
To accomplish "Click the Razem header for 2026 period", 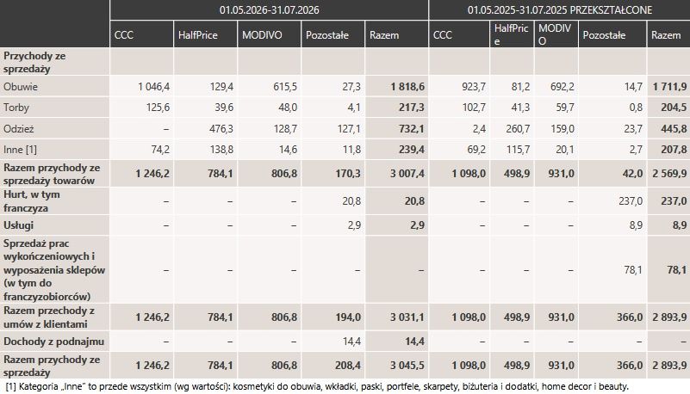I will [x=384, y=35].
